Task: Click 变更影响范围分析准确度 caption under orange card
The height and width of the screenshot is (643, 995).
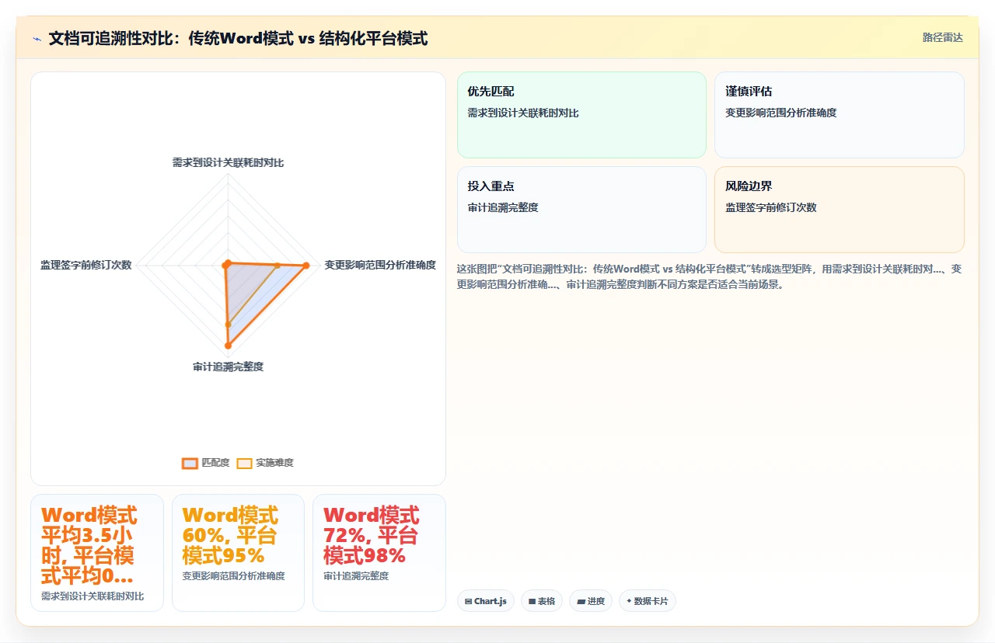Action: [233, 576]
